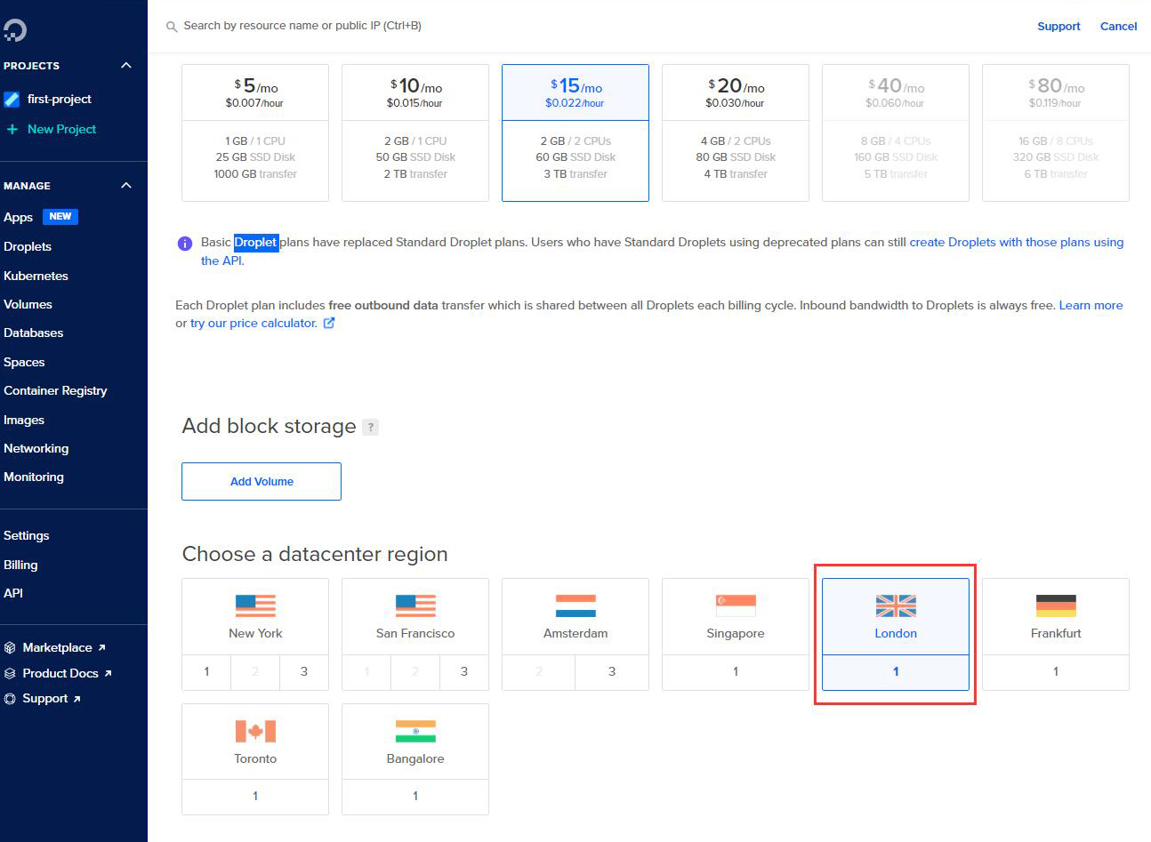This screenshot has height=842, width=1151.
Task: Click the Toronto Canadian flag icon
Action: (x=255, y=731)
